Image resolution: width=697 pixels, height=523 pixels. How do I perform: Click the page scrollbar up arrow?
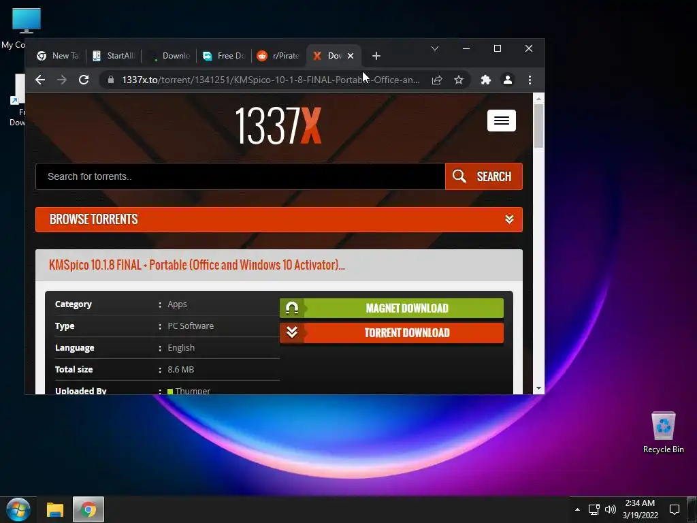pyautogui.click(x=539, y=99)
